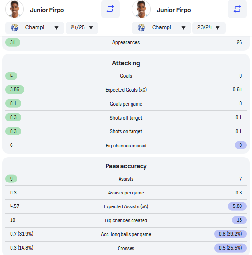Screen dimensions: 252x255
Task: Click the Expected Goals (xG) row label
Action: pos(126,90)
